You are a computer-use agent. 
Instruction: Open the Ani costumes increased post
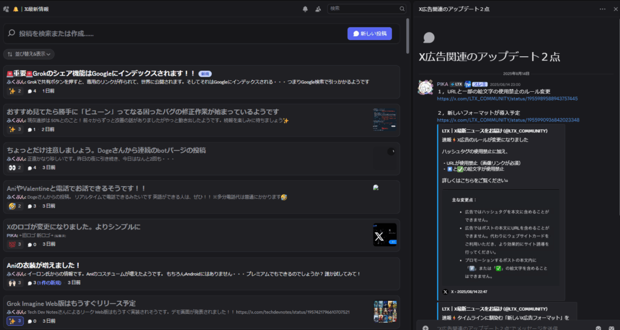pos(44,265)
